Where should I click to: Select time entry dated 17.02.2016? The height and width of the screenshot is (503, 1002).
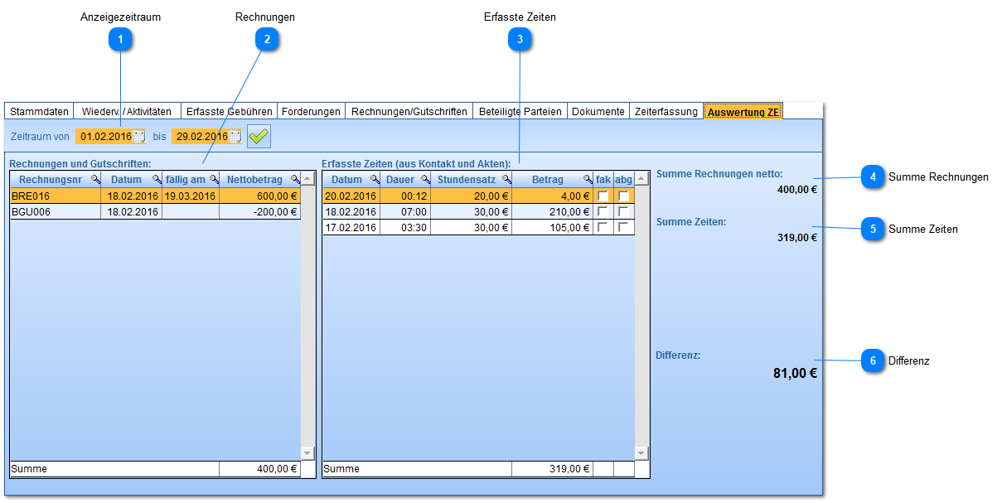(x=478, y=227)
